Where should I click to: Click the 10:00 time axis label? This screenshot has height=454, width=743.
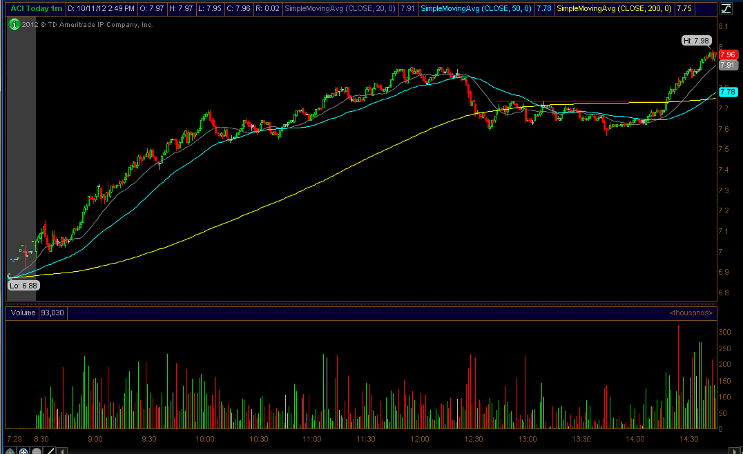(x=204, y=439)
